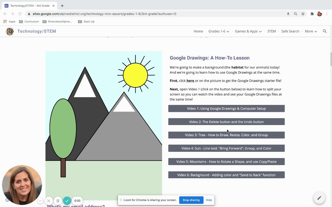Open the Apps grid shortcut

pyautogui.click(x=9, y=22)
